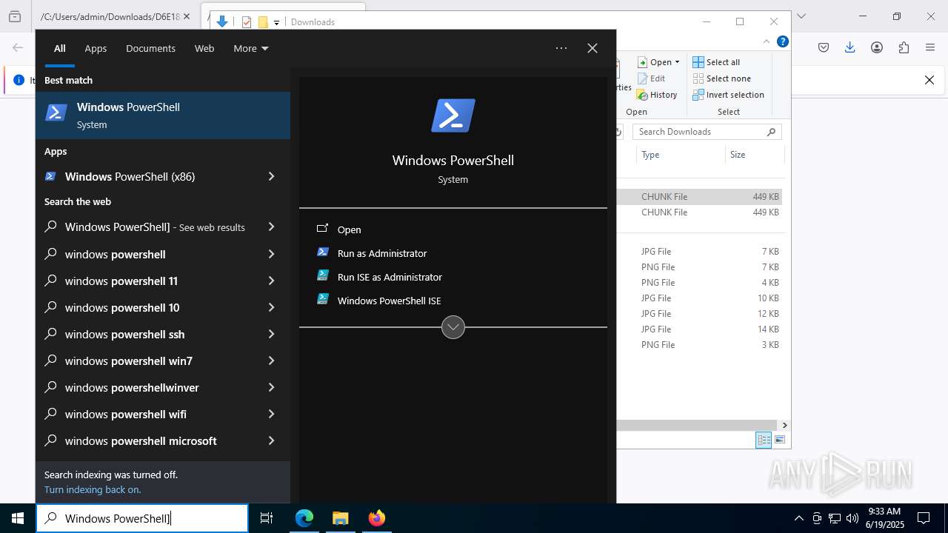Click Explorer help question mark icon

coord(782,42)
